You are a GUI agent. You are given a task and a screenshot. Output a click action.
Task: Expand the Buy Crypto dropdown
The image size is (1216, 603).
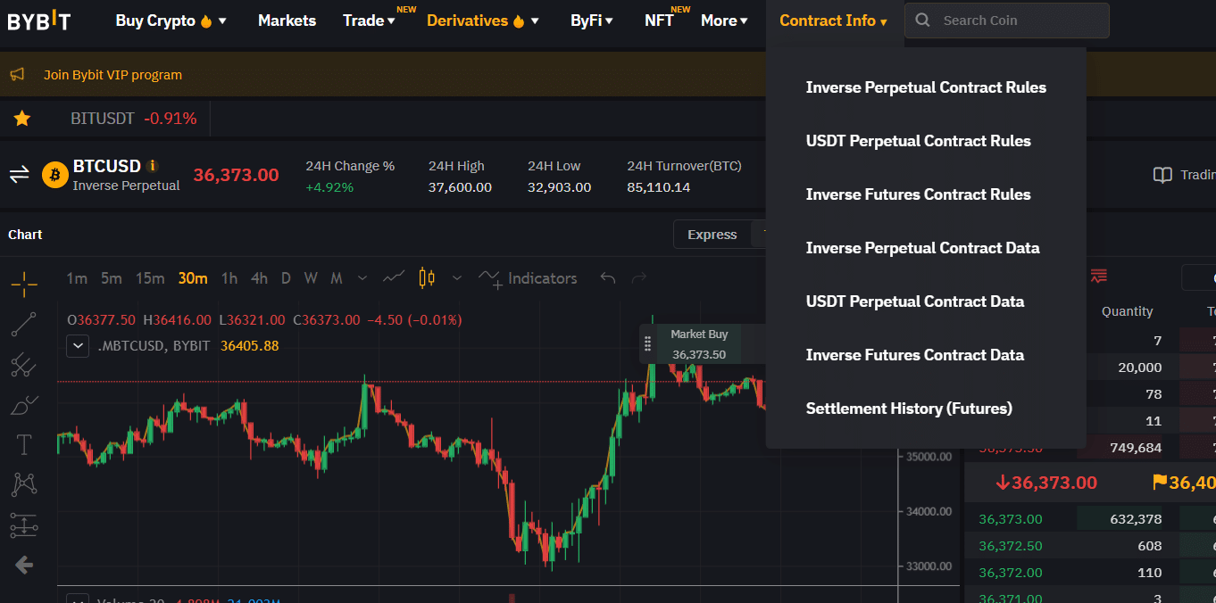[222, 21]
